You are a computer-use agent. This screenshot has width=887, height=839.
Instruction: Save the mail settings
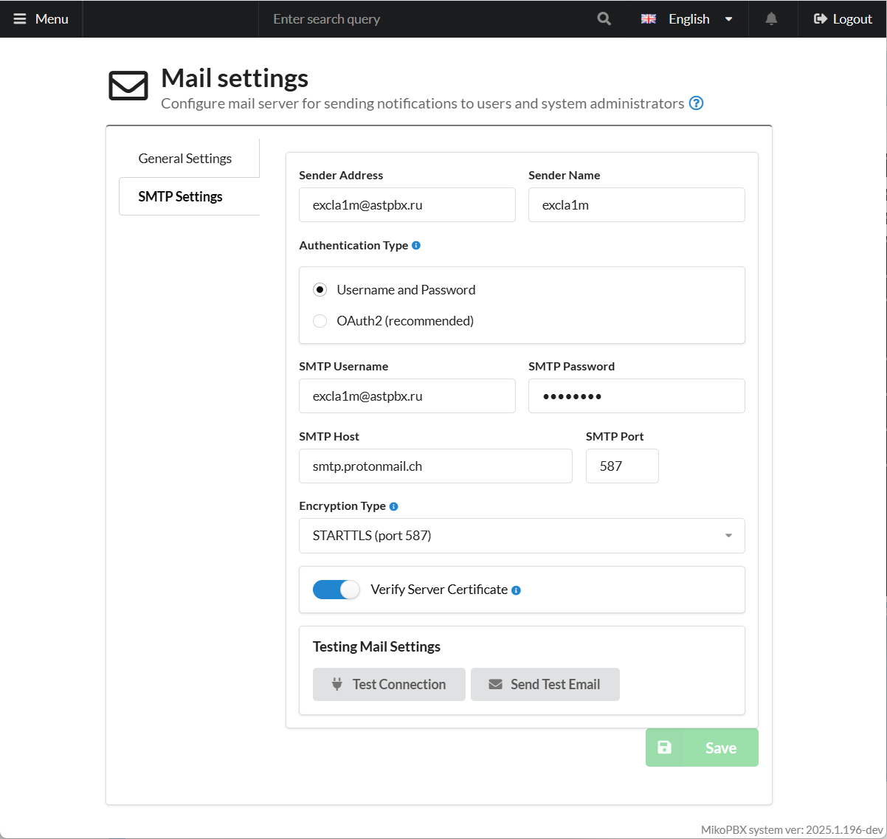pos(702,747)
